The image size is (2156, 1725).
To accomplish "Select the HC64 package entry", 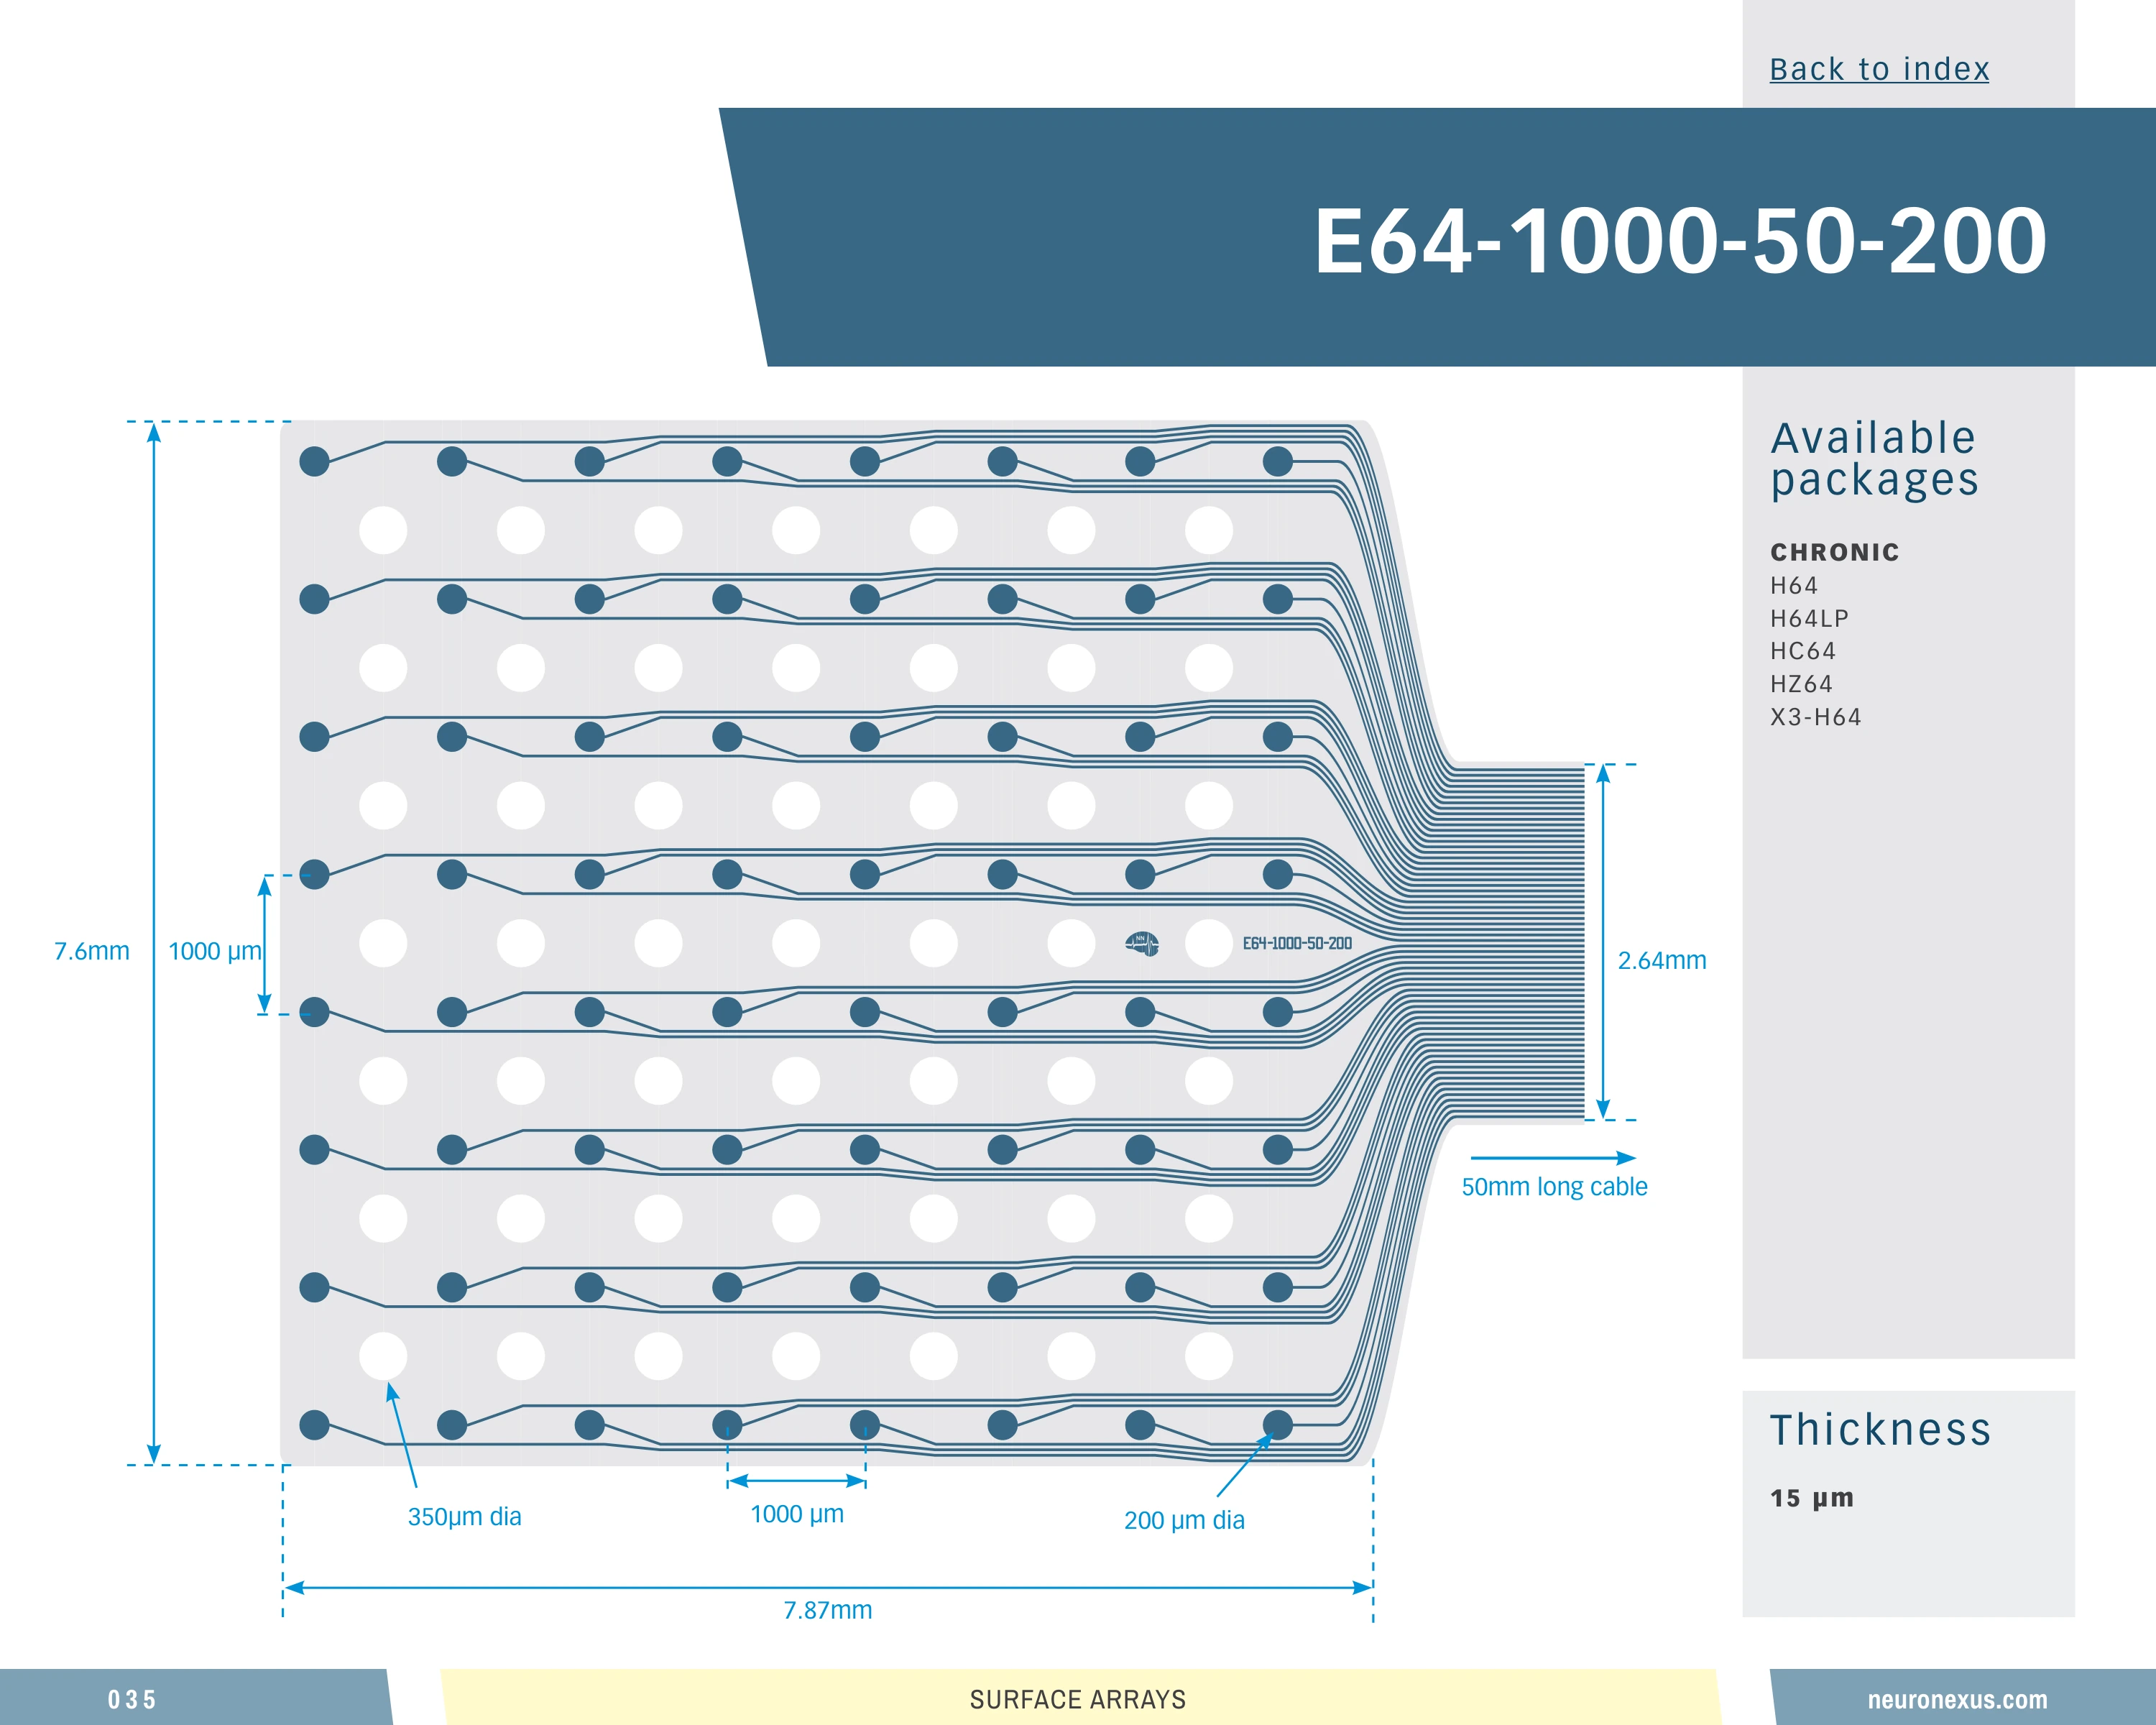I will [x=1803, y=651].
